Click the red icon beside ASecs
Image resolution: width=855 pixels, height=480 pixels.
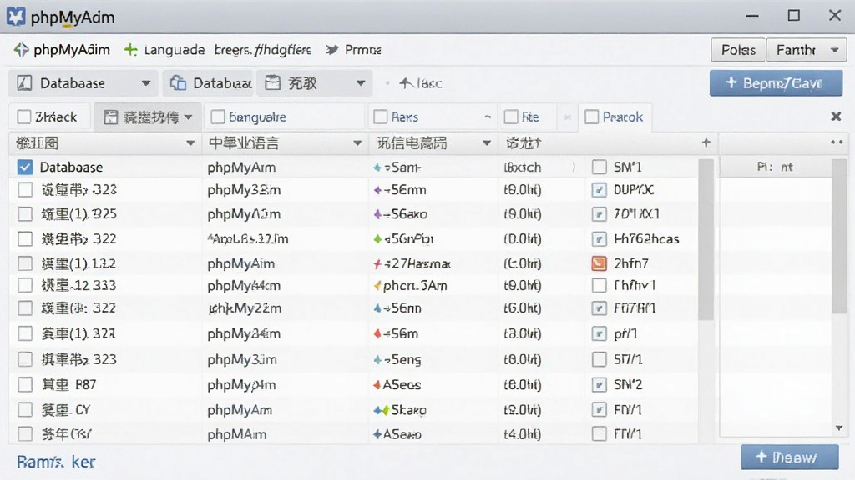click(377, 385)
